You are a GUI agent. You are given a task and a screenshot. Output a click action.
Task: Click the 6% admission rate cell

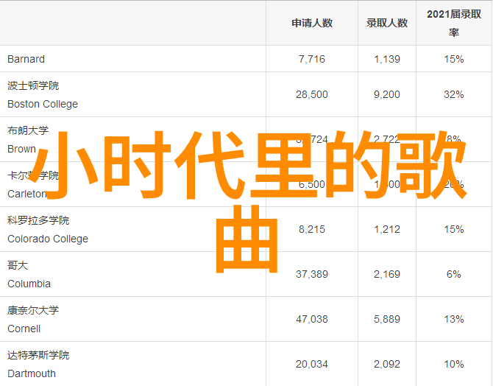pyautogui.click(x=454, y=274)
